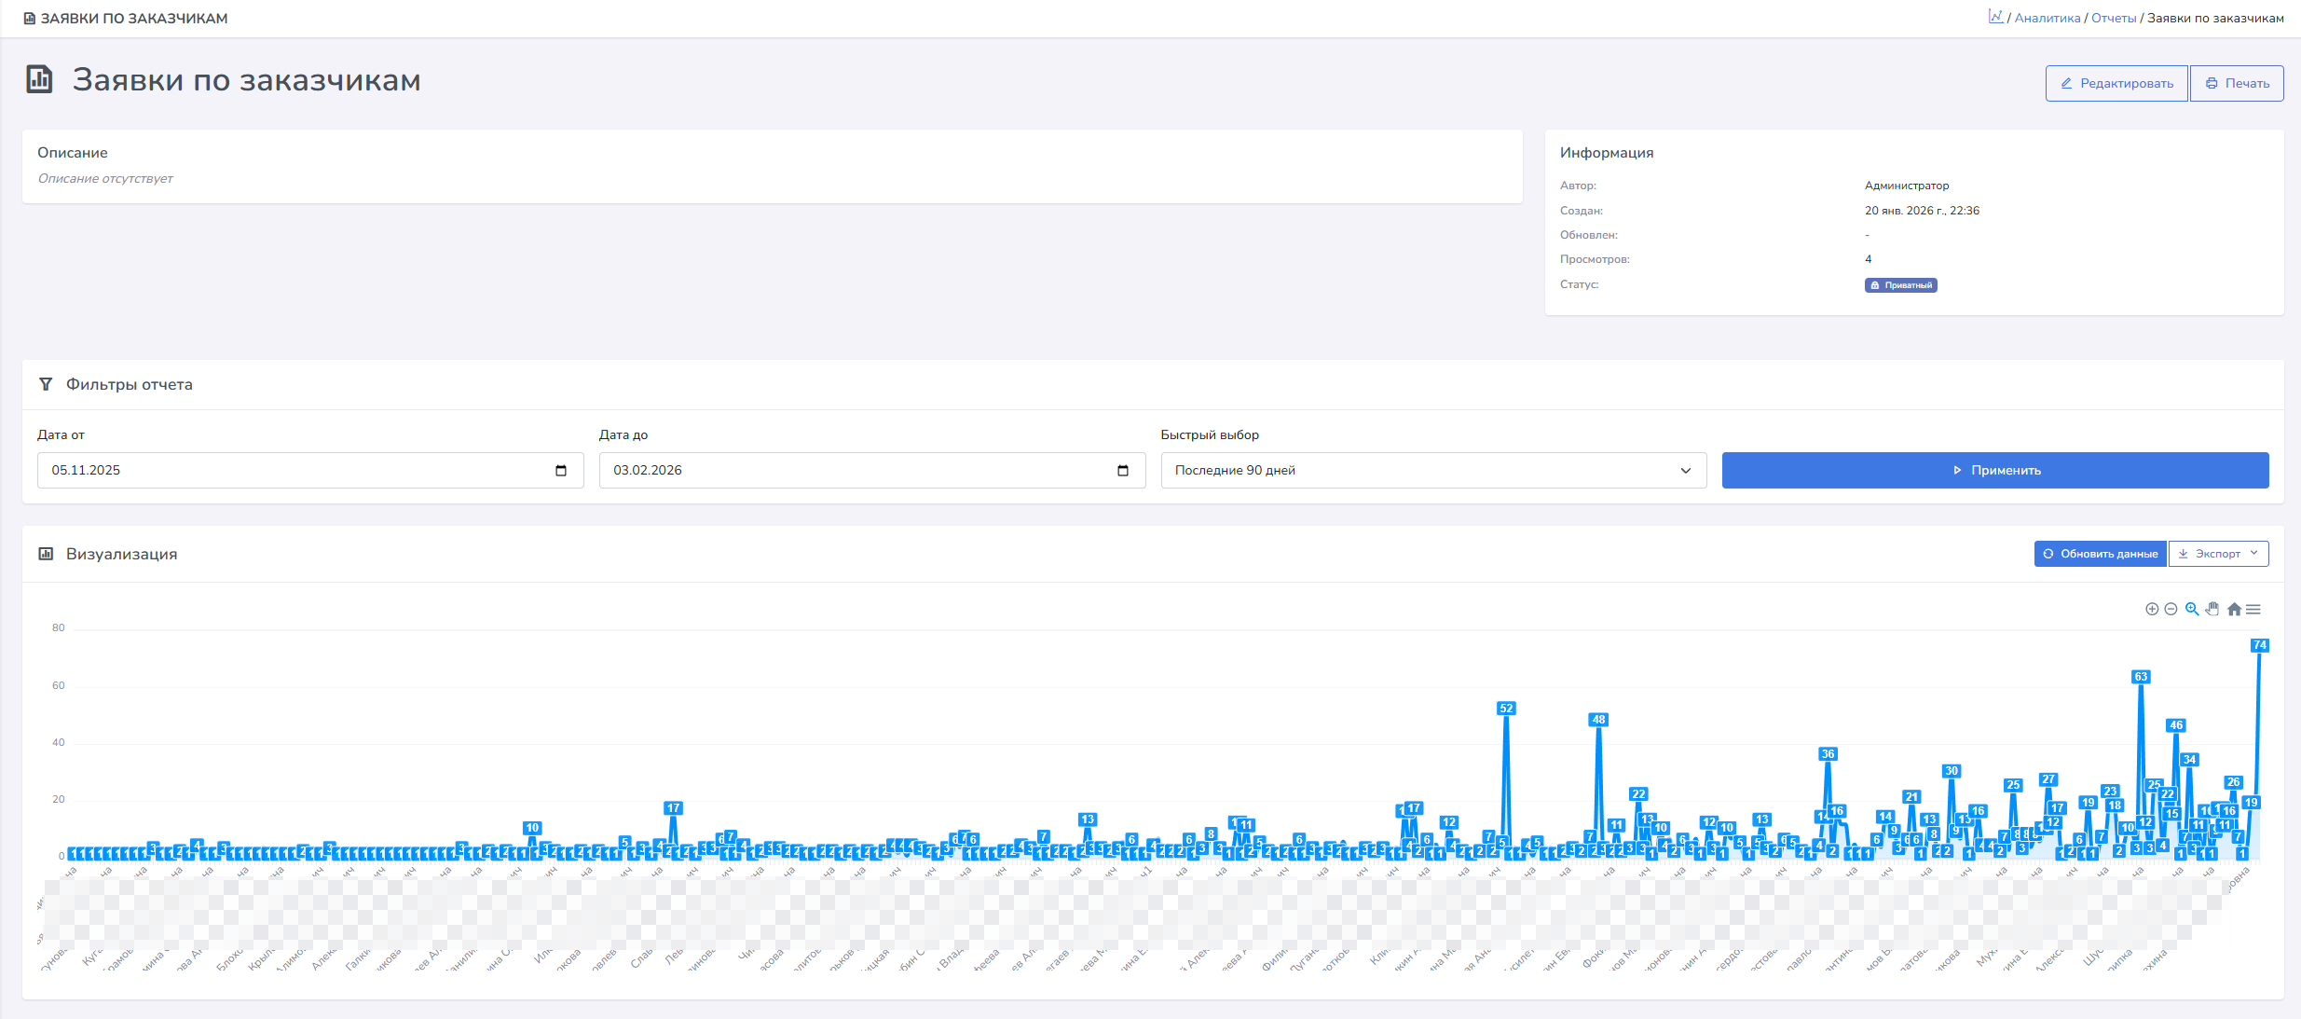Expand the Быстрый выбор dropdown

click(1433, 470)
